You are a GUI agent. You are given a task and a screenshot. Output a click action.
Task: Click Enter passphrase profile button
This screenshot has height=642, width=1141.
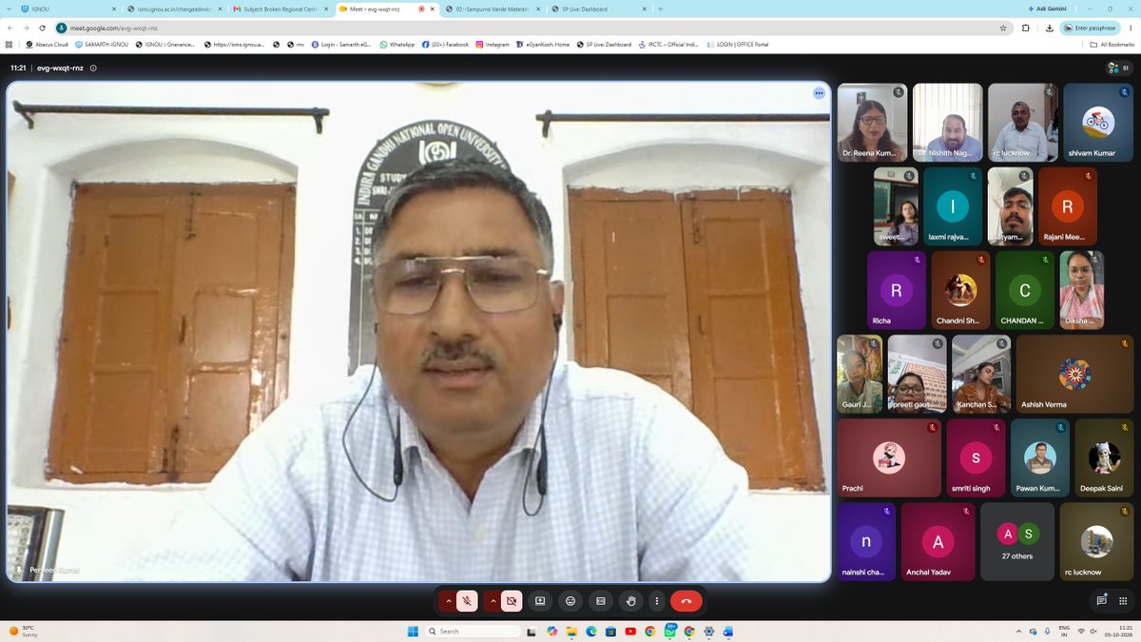[1089, 28]
